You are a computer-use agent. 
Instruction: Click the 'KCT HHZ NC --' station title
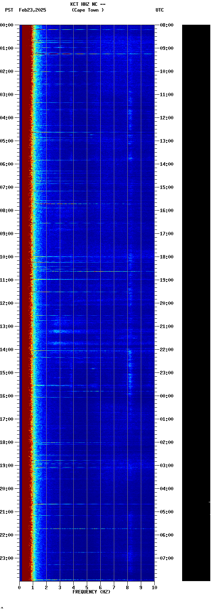click(x=88, y=4)
